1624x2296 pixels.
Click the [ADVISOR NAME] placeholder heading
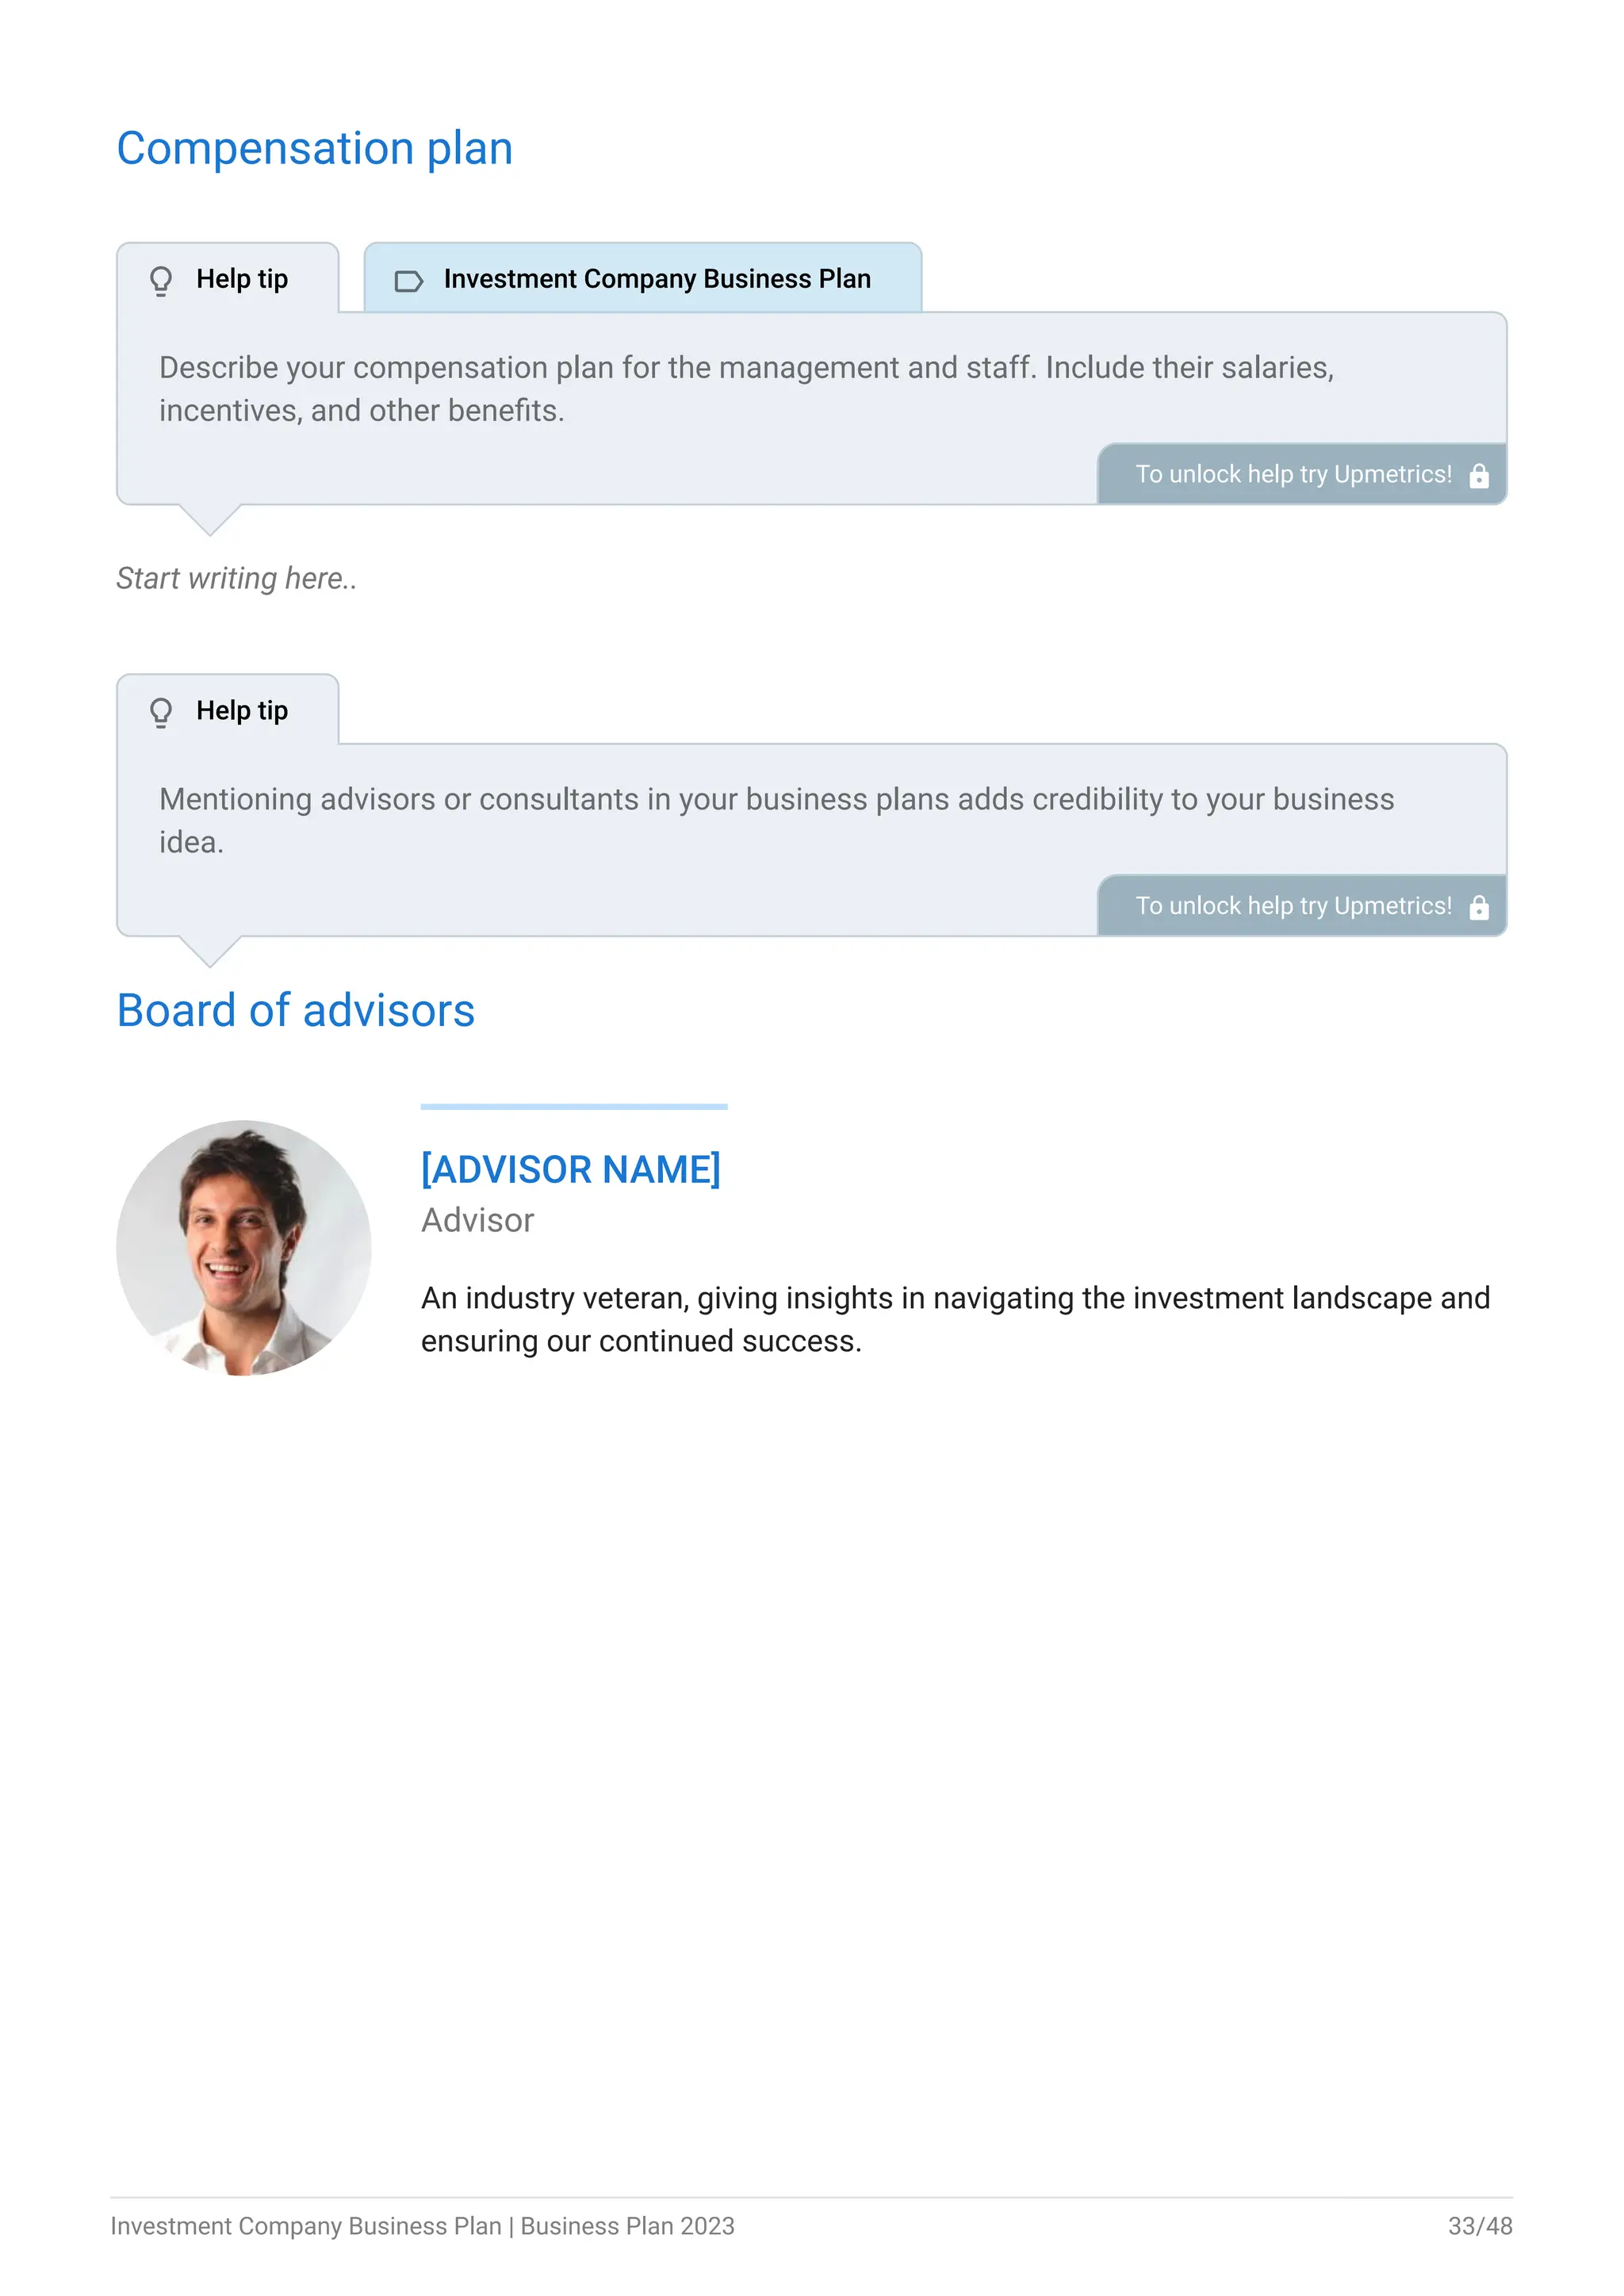(571, 1169)
